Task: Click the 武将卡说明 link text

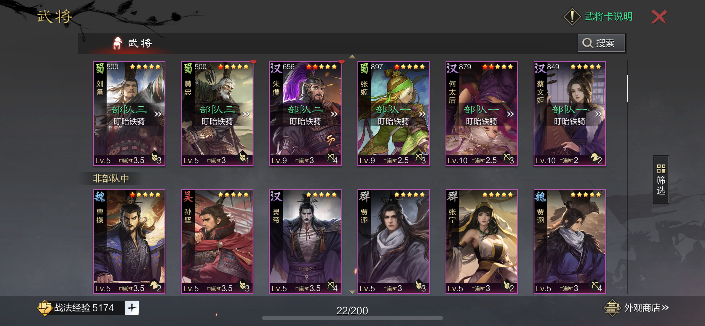Action: 608,17
